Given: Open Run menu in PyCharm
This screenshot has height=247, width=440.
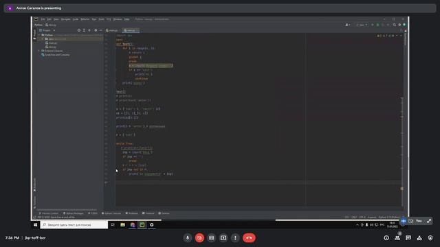Looking at the screenshot, I should click(94, 19).
